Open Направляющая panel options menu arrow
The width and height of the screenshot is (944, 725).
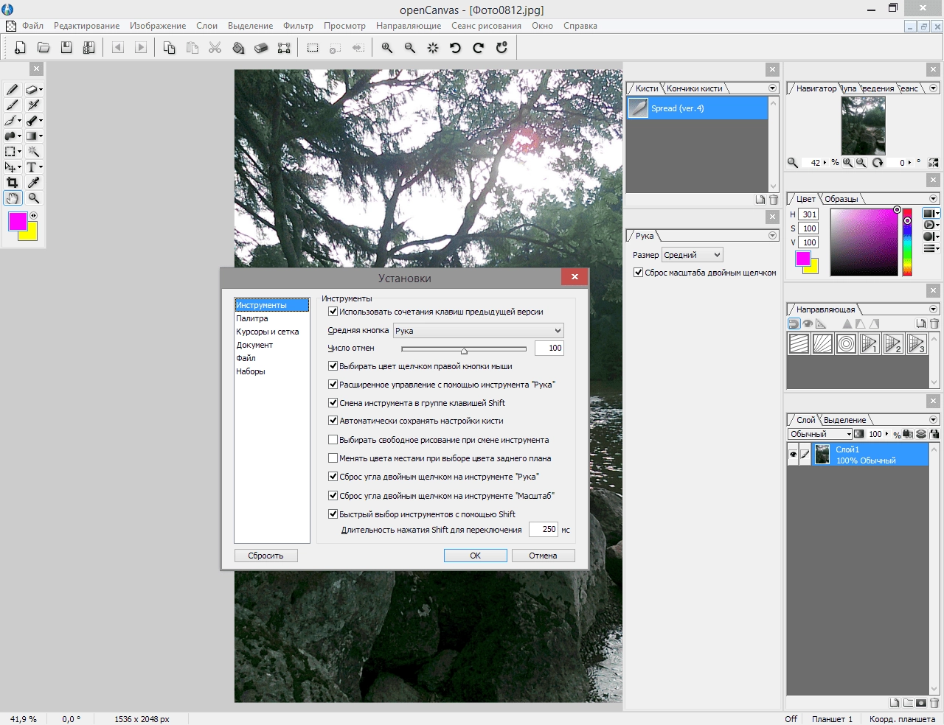(x=934, y=309)
